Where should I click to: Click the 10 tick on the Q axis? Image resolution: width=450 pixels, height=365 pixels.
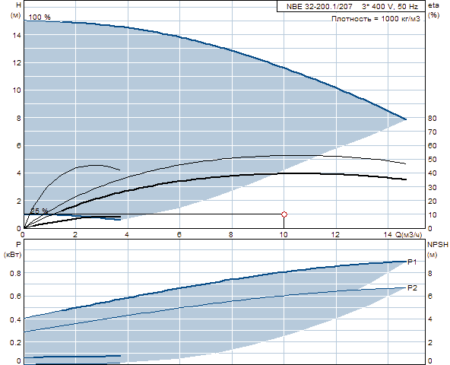284,235
